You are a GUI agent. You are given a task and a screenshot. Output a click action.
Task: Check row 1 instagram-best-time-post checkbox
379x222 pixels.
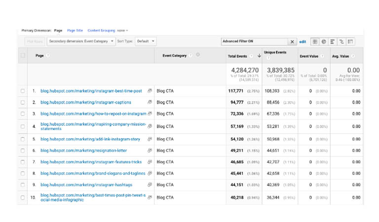coord(23,91)
